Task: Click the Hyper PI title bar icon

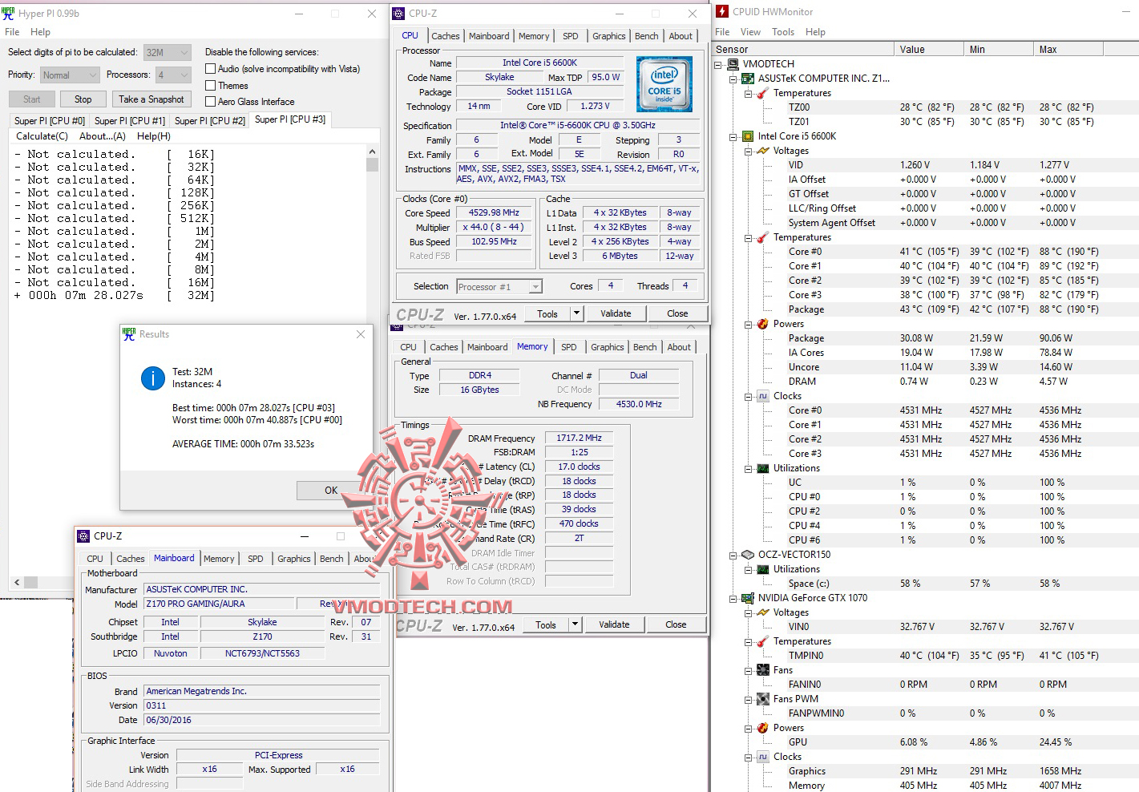Action: 10,13
